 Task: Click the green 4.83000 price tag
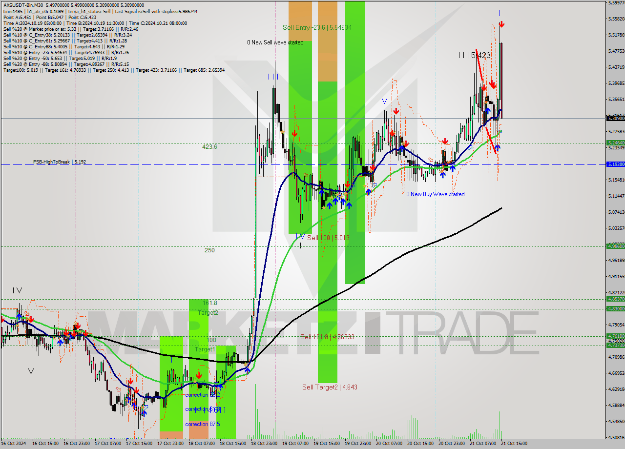pyautogui.click(x=615, y=308)
